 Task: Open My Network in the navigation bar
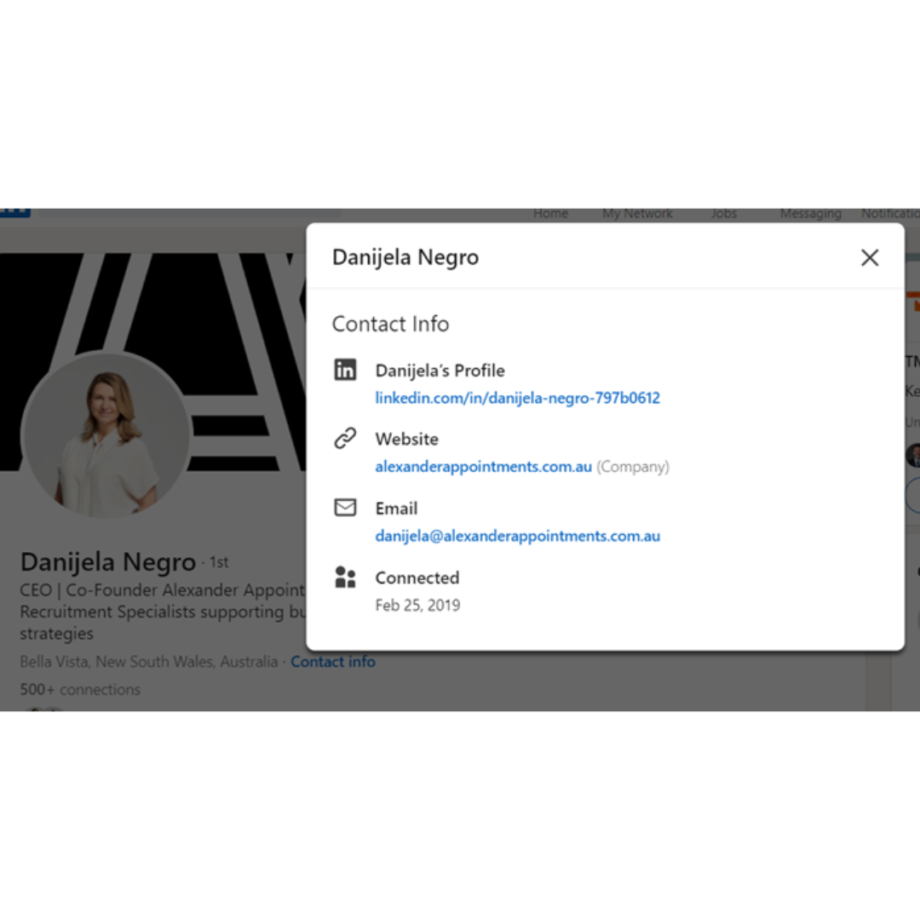point(637,214)
